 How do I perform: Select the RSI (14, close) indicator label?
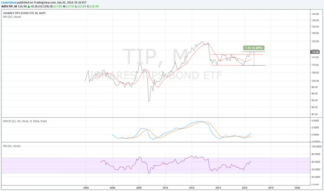point(11,146)
